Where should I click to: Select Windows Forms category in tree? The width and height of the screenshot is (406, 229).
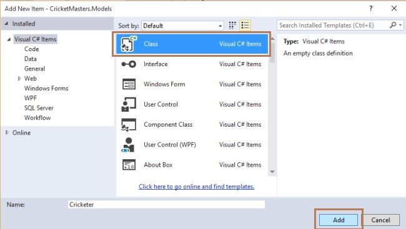[x=46, y=88]
